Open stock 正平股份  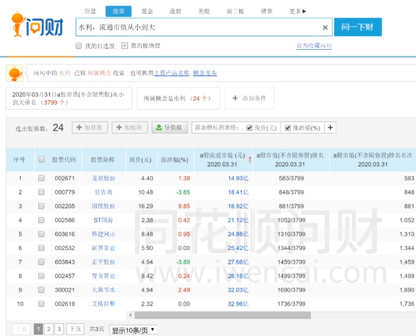(x=103, y=262)
